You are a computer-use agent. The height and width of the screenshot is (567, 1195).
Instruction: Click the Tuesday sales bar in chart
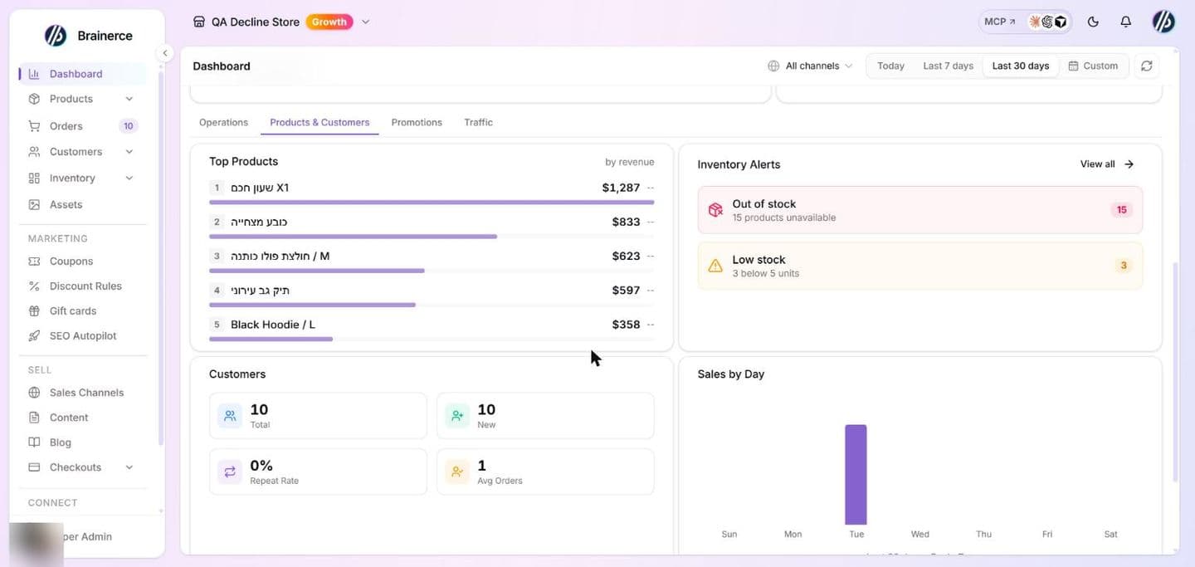[x=856, y=475]
